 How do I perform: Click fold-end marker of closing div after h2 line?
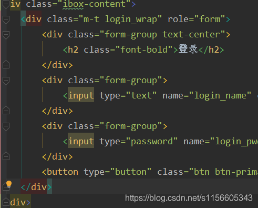point(6,65)
